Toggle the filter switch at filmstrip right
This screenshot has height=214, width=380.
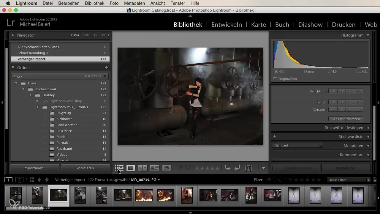click(375, 180)
